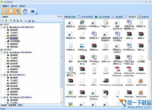Click the magnifier search icon in tree toolbar
Image resolution: width=152 pixels, height=110 pixels.
(26, 21)
